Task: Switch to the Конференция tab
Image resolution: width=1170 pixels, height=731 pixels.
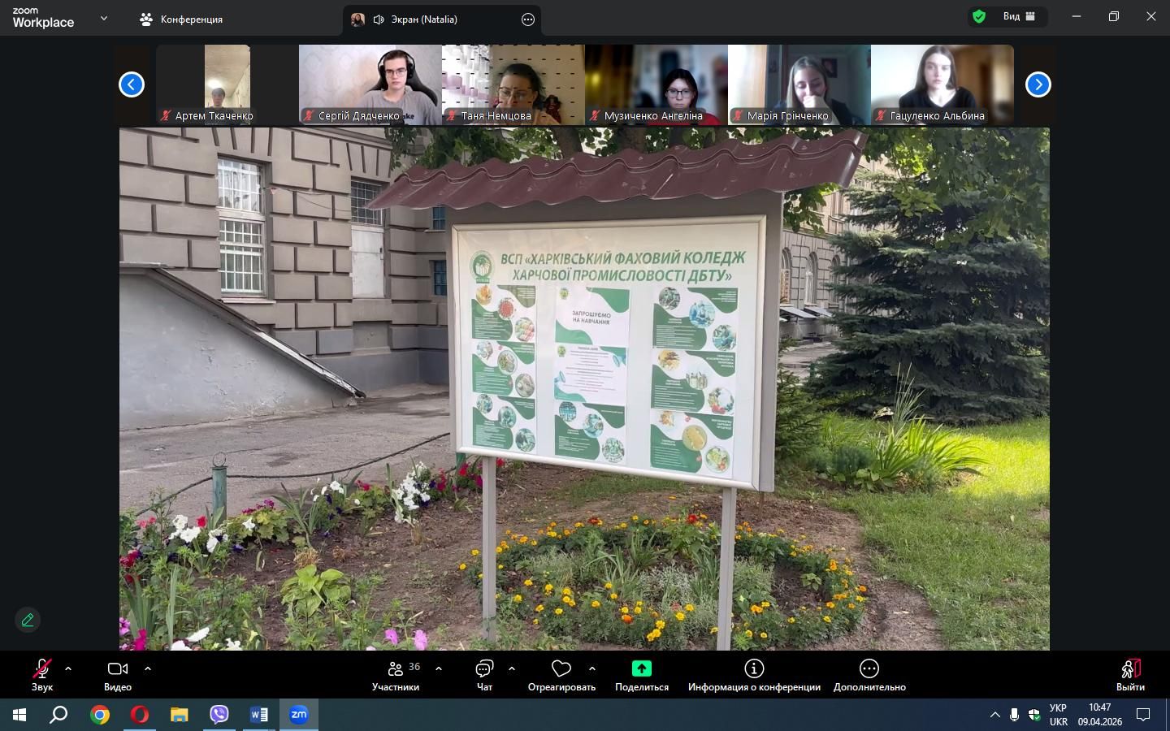Action: click(181, 19)
